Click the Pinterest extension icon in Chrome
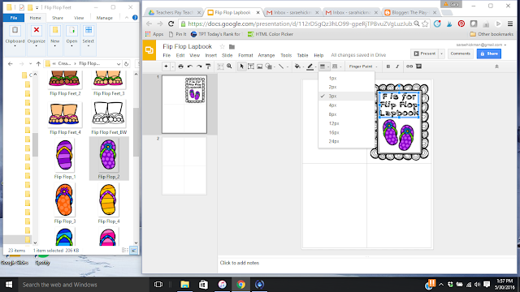The width and height of the screenshot is (520, 292). [x=461, y=24]
